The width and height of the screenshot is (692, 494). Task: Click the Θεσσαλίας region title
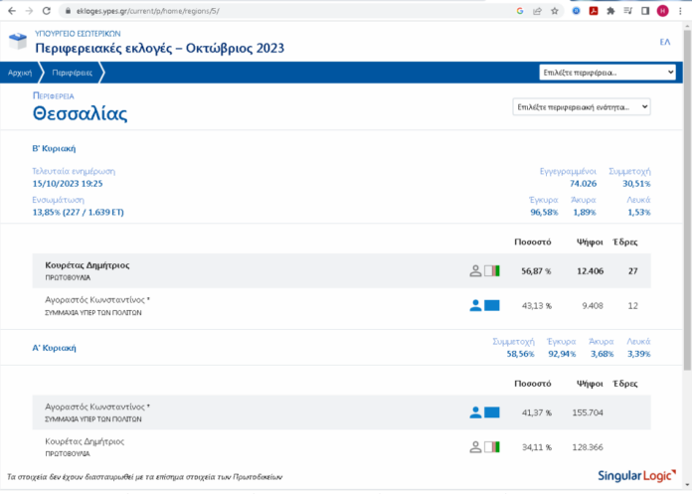tap(80, 113)
